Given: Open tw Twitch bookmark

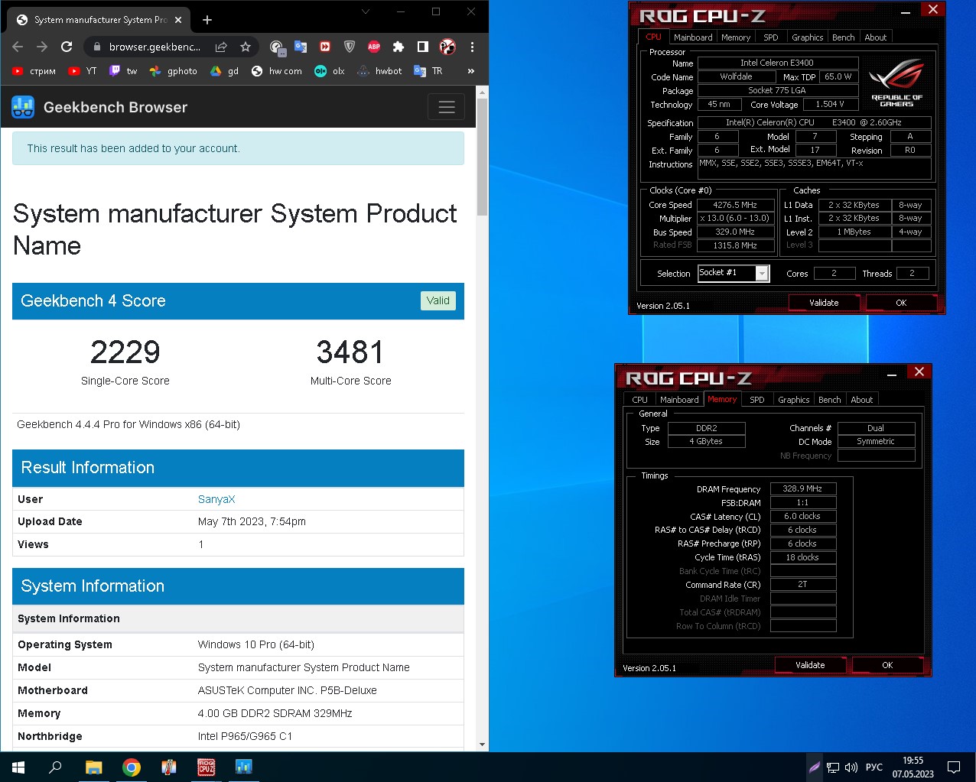Looking at the screenshot, I should [123, 71].
